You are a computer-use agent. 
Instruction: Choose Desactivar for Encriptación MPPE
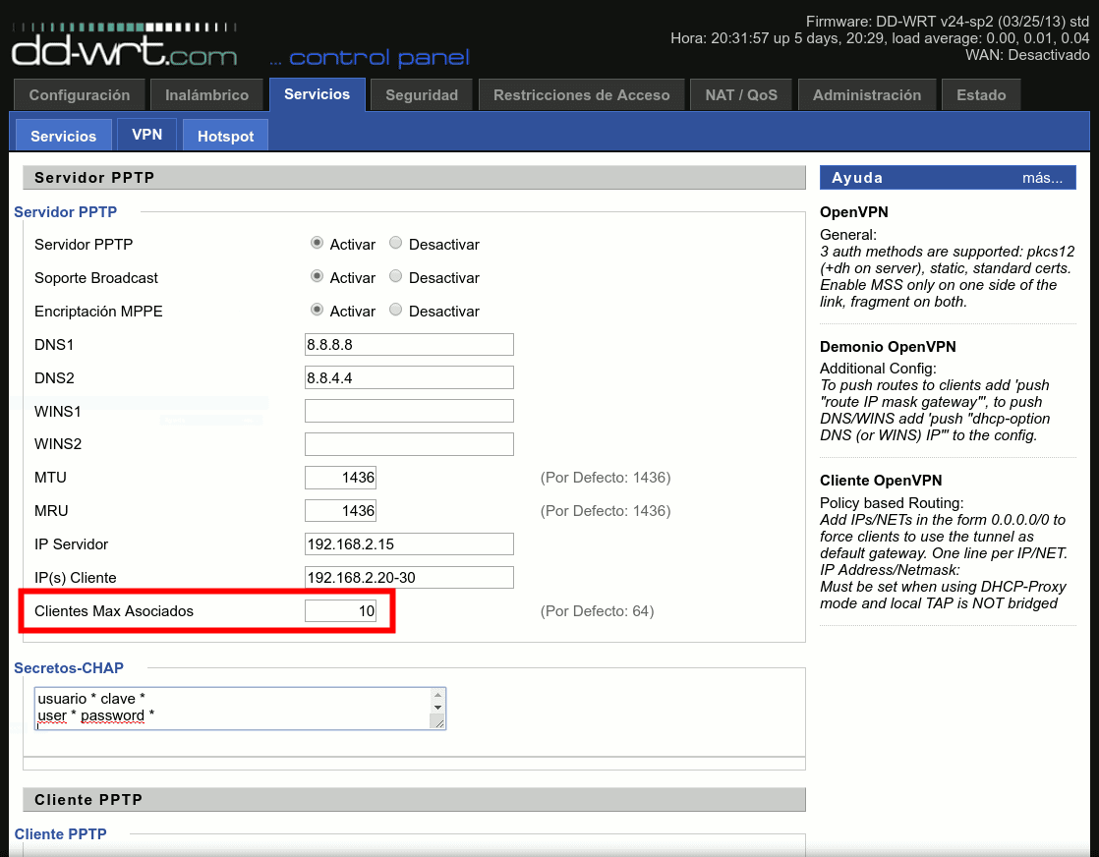pos(395,309)
